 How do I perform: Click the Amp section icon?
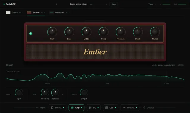[72, 108]
